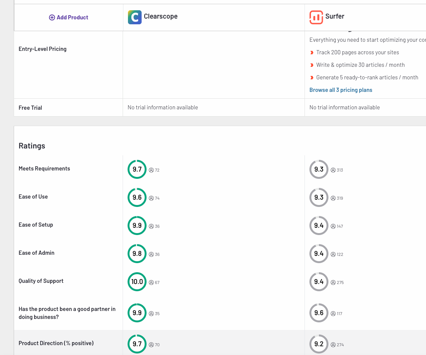
Task: Click the Free Trial row label
Action: coord(30,108)
